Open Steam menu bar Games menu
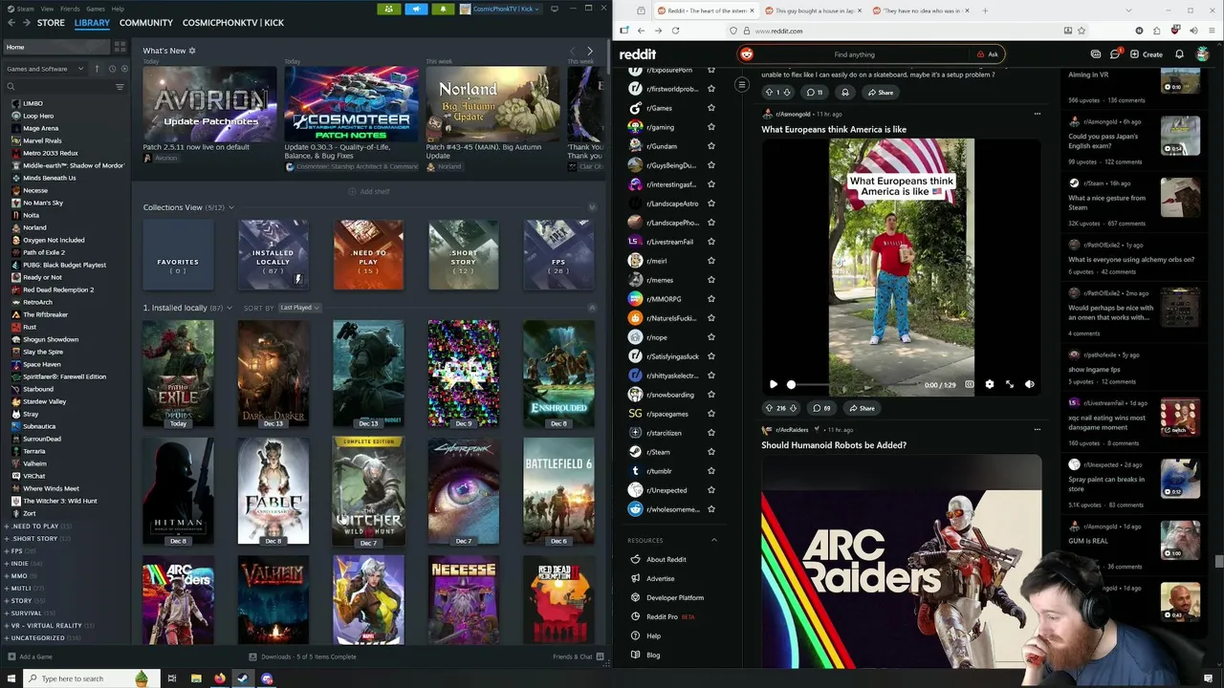 (96, 9)
